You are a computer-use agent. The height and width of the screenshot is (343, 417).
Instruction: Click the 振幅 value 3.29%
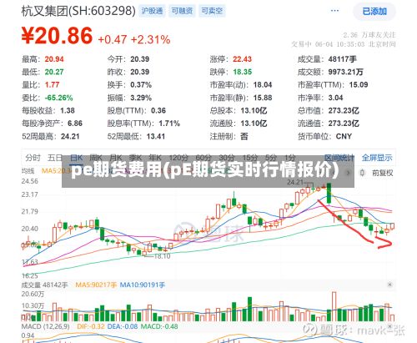[141, 98]
